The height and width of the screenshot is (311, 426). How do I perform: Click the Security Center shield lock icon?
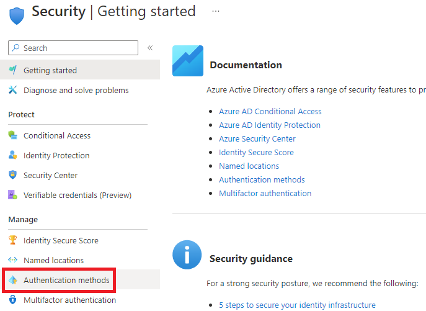click(x=12, y=175)
